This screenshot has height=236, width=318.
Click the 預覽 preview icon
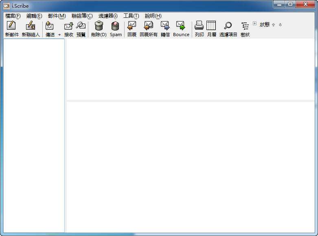[81, 26]
